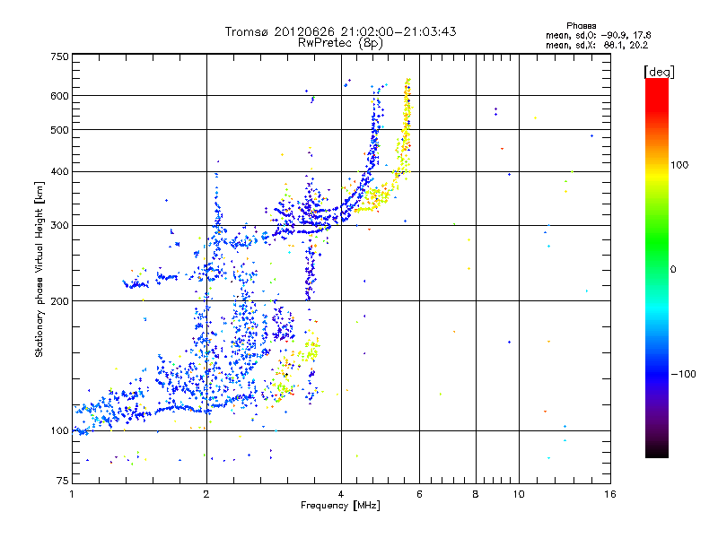Click the 'Frequency [MHz]' axis title
718x538 pixels.
tap(340, 506)
